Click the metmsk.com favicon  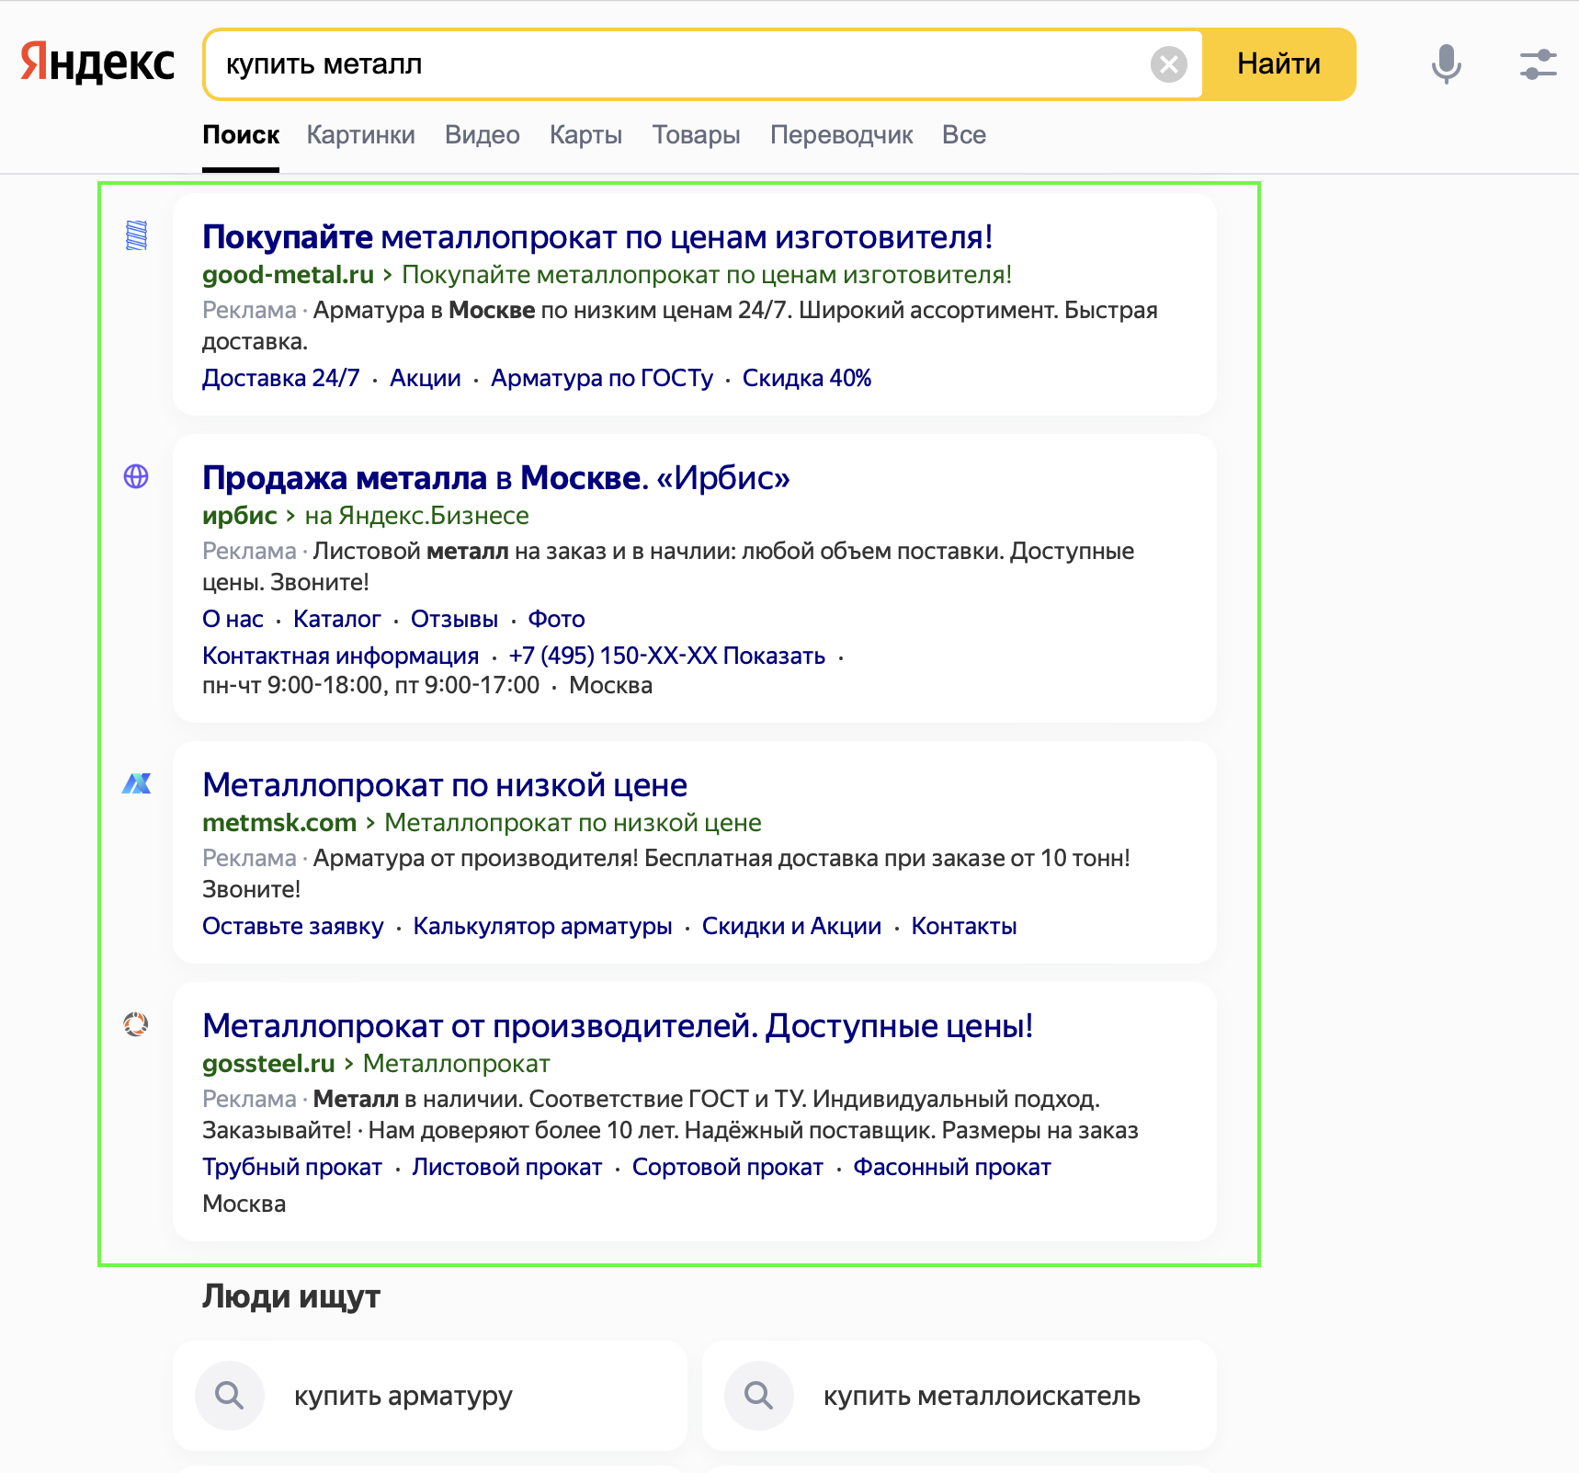coord(136,784)
